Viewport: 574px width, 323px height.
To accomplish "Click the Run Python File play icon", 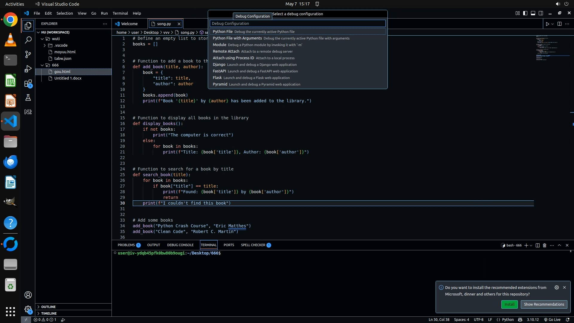I will (547, 24).
